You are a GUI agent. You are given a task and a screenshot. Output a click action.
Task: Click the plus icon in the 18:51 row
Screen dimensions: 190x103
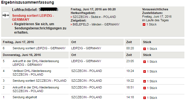pos(144,88)
